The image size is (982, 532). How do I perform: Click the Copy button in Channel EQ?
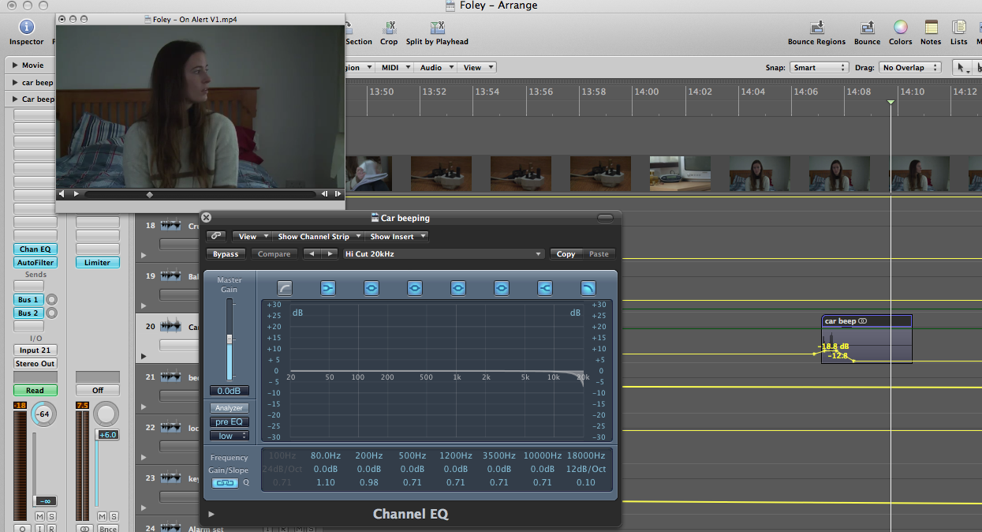pos(566,254)
